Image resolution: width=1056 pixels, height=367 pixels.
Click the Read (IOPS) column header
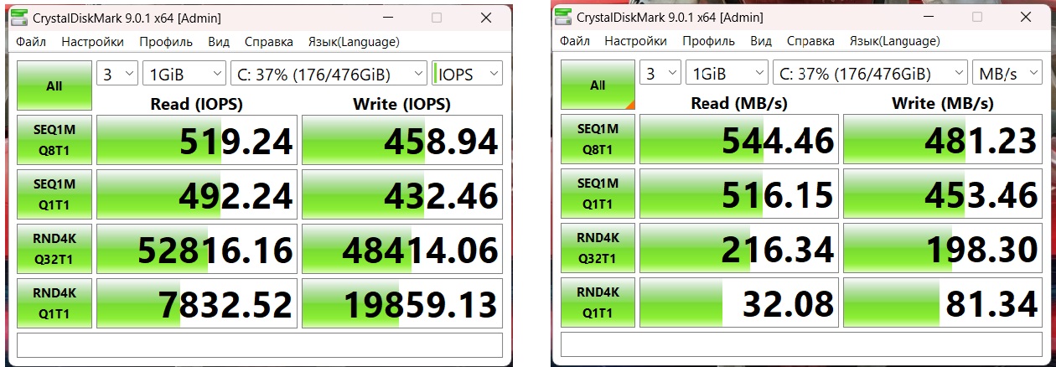click(195, 104)
